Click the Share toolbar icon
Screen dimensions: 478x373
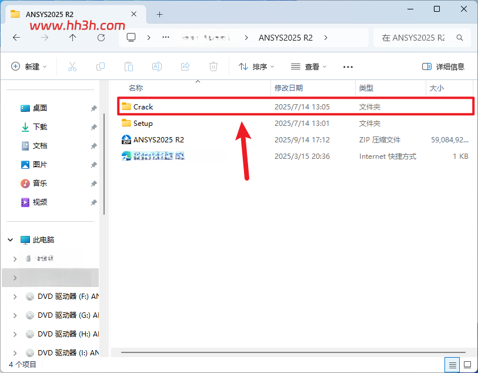(185, 66)
